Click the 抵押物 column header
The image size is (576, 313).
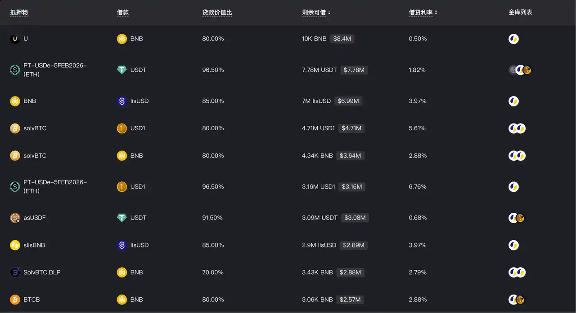(x=19, y=13)
